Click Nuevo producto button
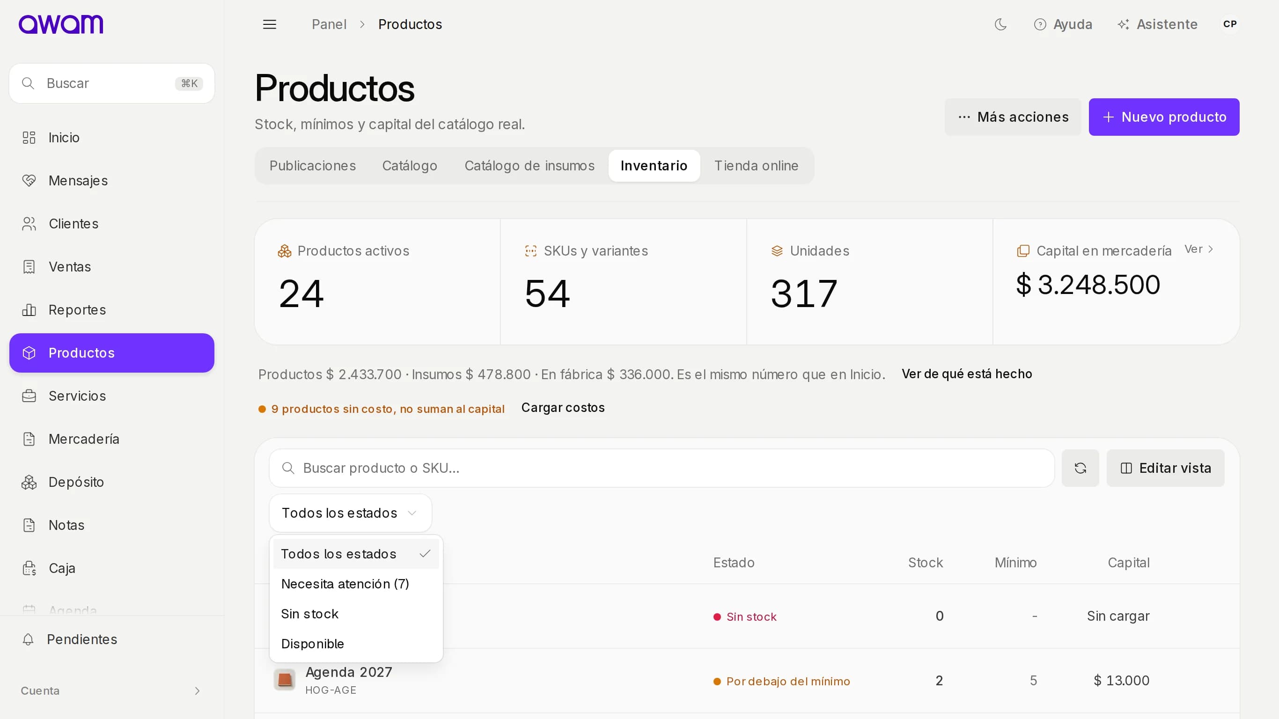Viewport: 1279px width, 719px height. tap(1164, 117)
